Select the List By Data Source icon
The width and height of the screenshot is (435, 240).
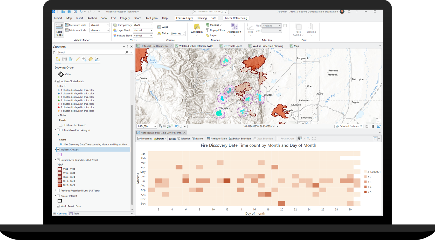64,59
